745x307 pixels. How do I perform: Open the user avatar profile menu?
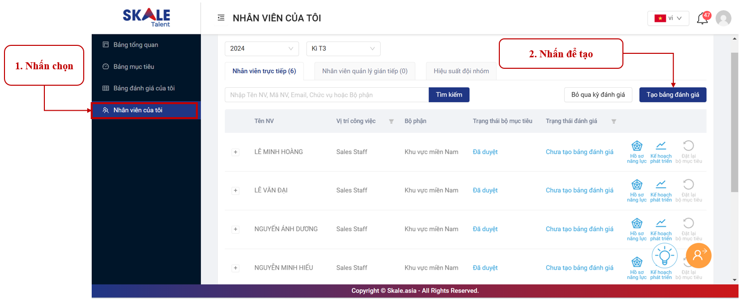[x=723, y=18]
